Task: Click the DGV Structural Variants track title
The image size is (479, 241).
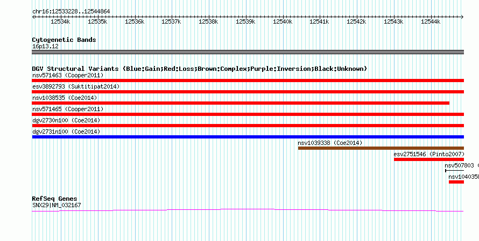Action: click(x=200, y=69)
